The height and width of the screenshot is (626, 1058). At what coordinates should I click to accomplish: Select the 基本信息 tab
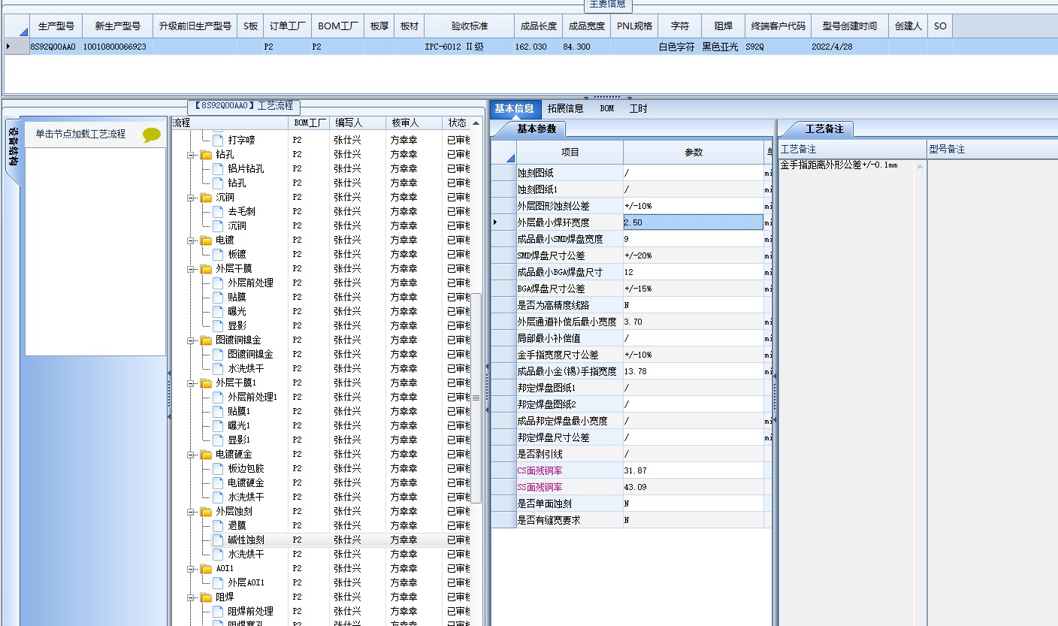click(515, 109)
